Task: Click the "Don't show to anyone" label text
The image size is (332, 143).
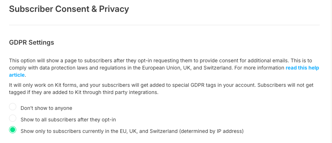Action: [x=46, y=108]
